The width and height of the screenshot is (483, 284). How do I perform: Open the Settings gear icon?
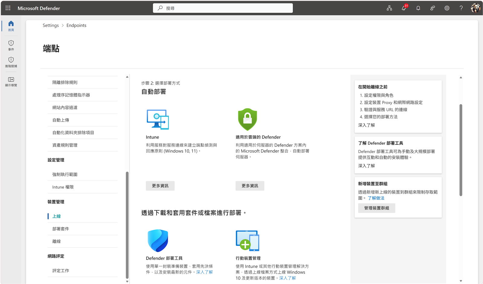[447, 8]
